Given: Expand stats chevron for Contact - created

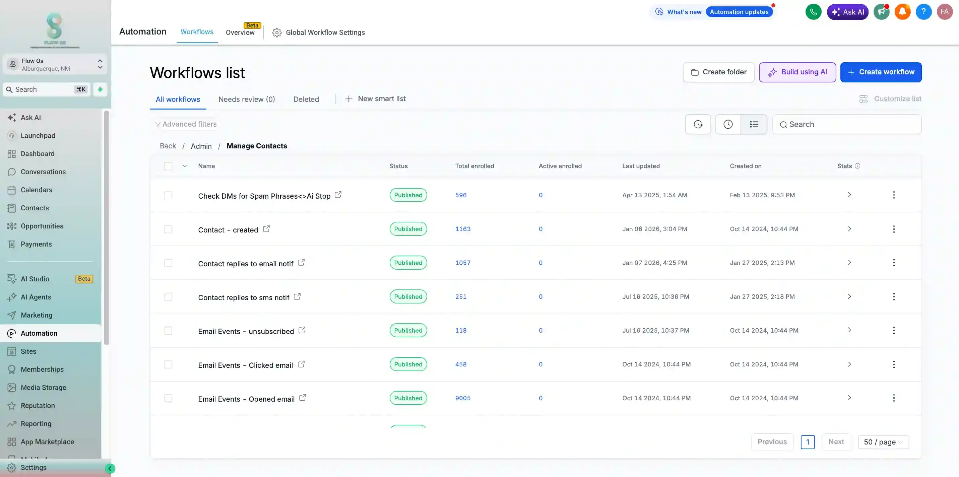Looking at the screenshot, I should pyautogui.click(x=849, y=228).
